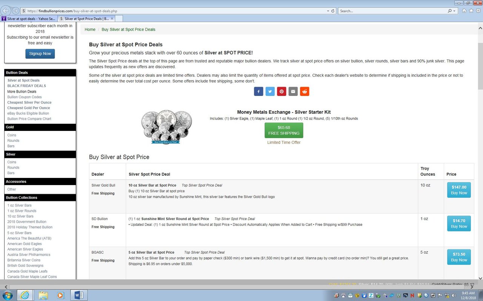Click the Silver Starter Kit coins image
Viewport: 483px width, 301px height.
pyautogui.click(x=166, y=127)
